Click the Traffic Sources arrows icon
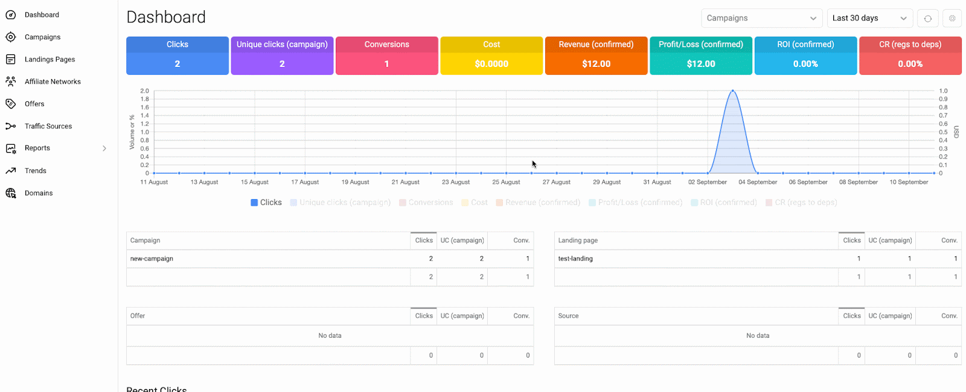The width and height of the screenshot is (966, 392). click(10, 126)
